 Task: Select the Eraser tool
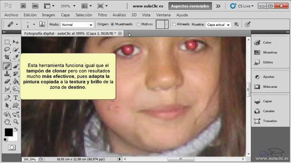7,81
